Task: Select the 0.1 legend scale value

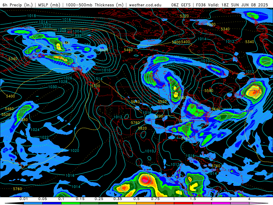Action: point(61,199)
